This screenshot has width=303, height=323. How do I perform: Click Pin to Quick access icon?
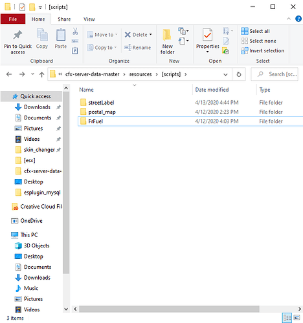tap(17, 35)
